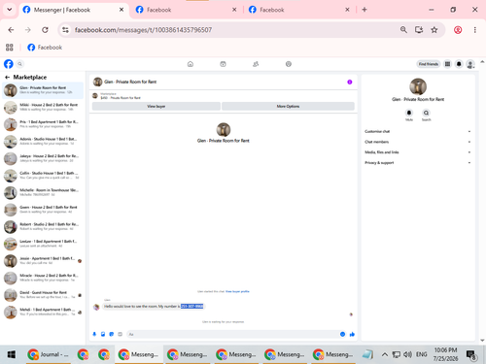The height and width of the screenshot is (364, 486).
Task: Click the View buyer button
Action: (x=156, y=106)
